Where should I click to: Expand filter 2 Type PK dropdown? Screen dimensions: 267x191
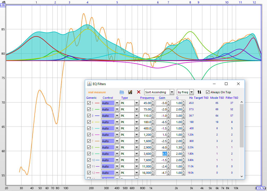pos(137,109)
